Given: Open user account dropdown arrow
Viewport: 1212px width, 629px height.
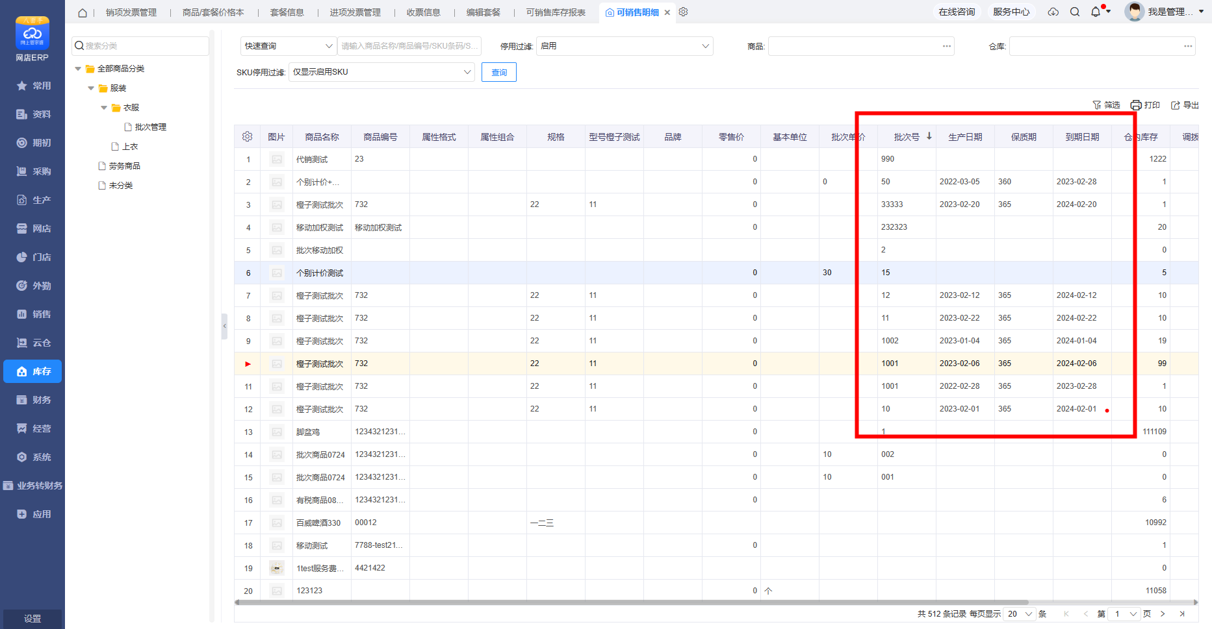Looking at the screenshot, I should [x=1201, y=12].
